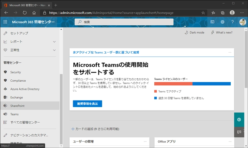Viewport: 248px width, 148px height.
Task: Open Cloud Shell icon in header
Action: (x=212, y=22)
